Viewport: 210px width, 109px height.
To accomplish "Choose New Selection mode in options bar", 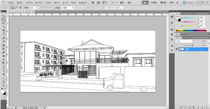I will coord(12,8).
